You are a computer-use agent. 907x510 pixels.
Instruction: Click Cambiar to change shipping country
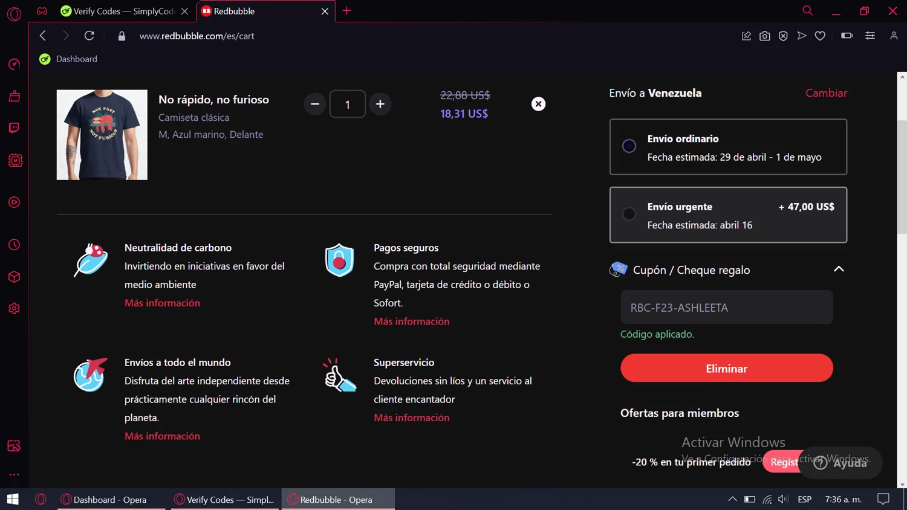(x=826, y=93)
